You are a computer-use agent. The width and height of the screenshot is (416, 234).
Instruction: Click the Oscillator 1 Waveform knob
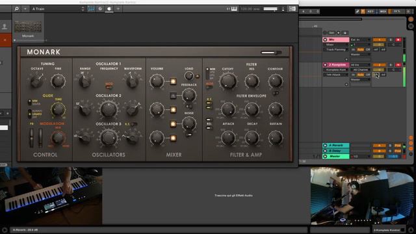tap(132, 81)
